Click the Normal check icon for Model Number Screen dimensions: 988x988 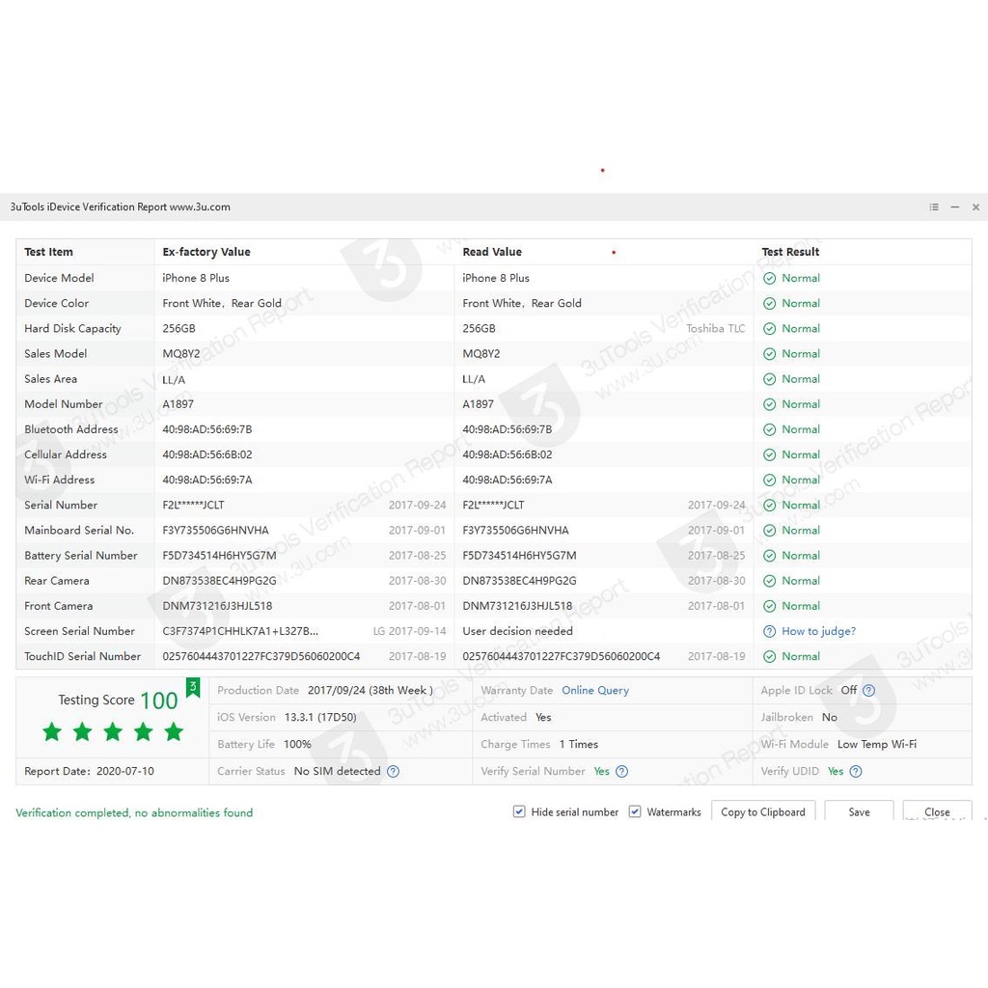coord(769,404)
